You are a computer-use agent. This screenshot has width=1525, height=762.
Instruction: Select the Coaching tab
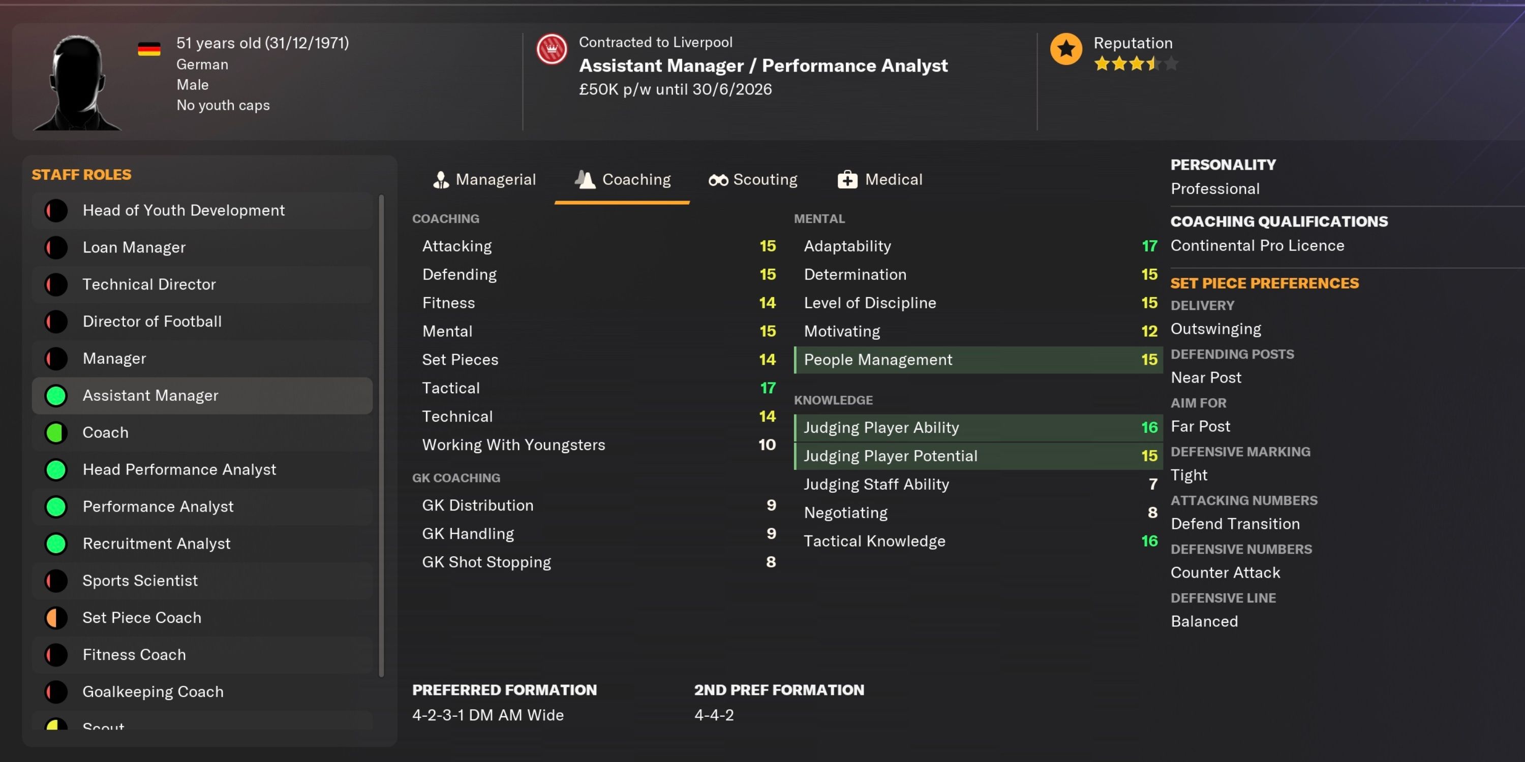point(622,180)
